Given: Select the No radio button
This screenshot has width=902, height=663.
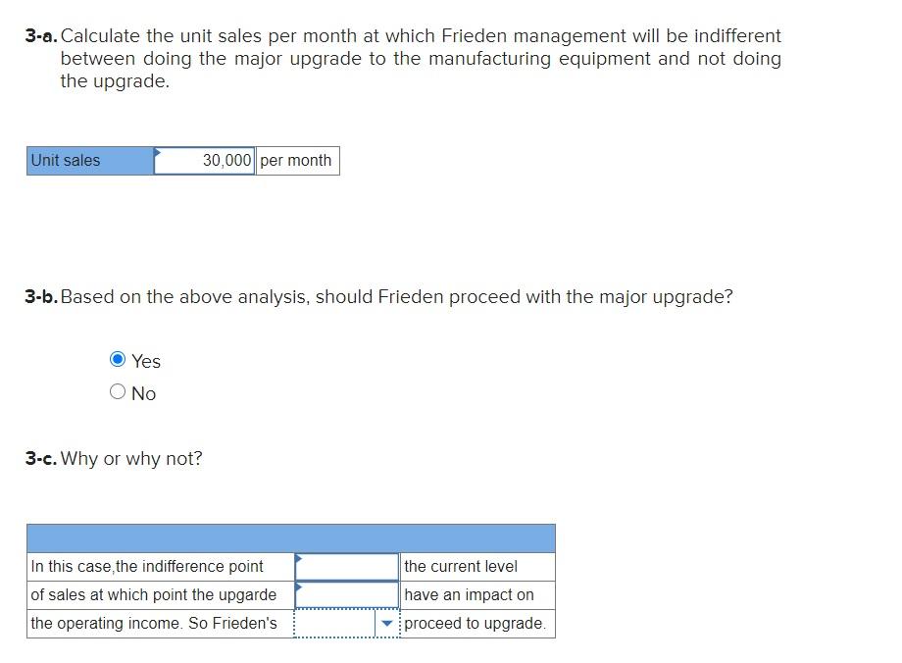Looking at the screenshot, I should (x=118, y=392).
